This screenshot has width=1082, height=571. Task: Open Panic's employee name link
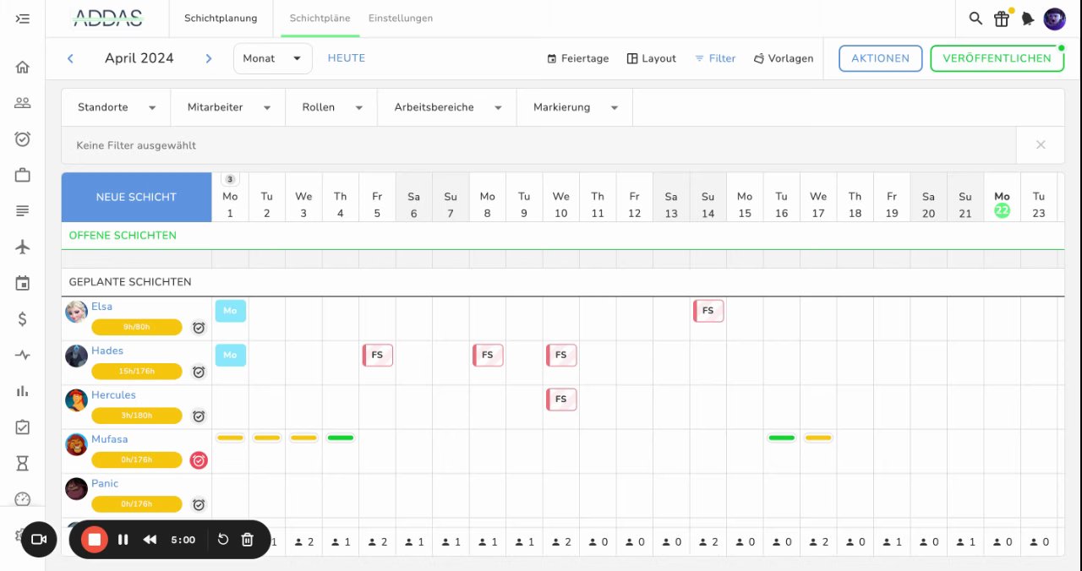[x=105, y=483]
